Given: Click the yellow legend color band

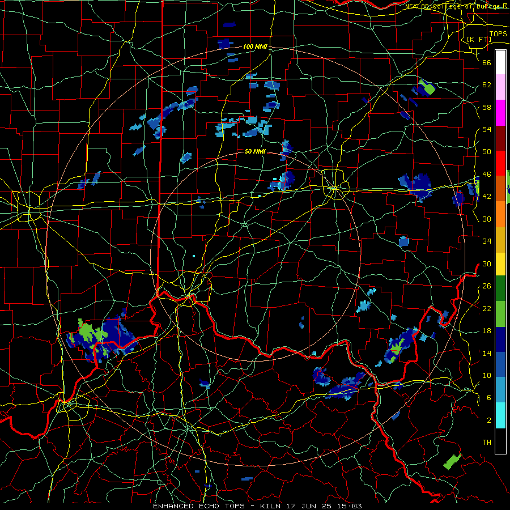Looking at the screenshot, I should 500,263.
